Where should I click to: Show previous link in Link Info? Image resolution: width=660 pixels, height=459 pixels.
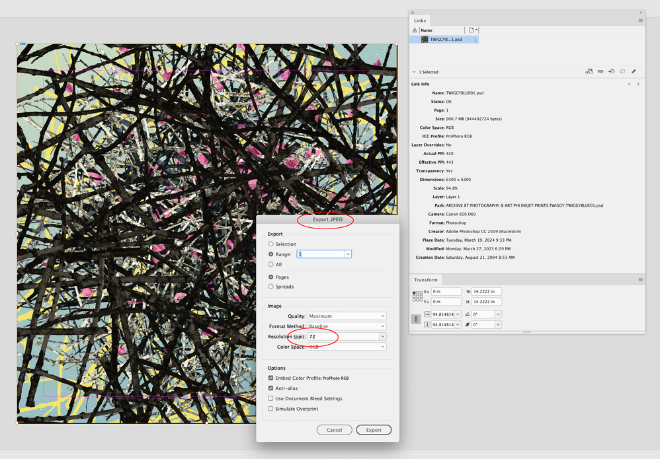[630, 84]
